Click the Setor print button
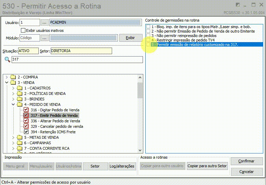This screenshot has height=185, width=266. [x=95, y=166]
